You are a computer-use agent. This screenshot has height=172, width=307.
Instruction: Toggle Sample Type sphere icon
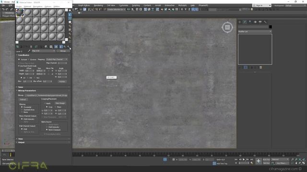[70, 11]
